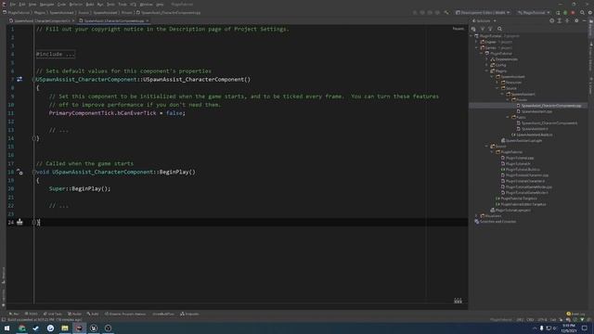Close the active SpawnAssist_CharacterComponent.cpp tab

point(148,20)
